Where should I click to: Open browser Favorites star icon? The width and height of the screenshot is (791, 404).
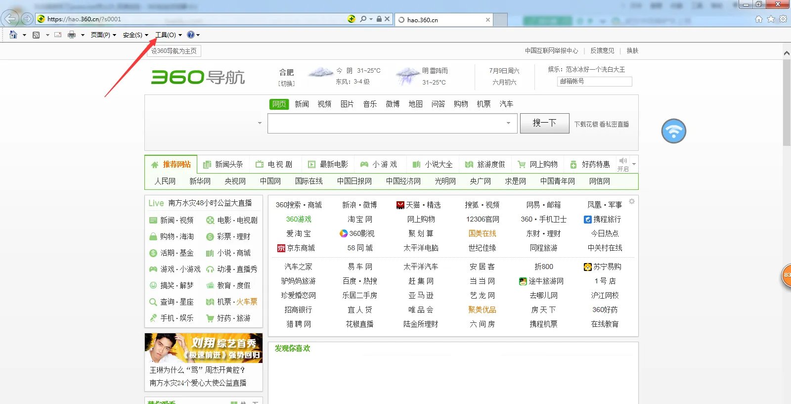771,19
